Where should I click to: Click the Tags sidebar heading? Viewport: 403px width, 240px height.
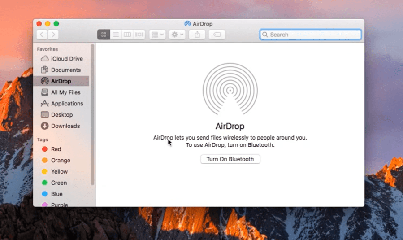[43, 140]
